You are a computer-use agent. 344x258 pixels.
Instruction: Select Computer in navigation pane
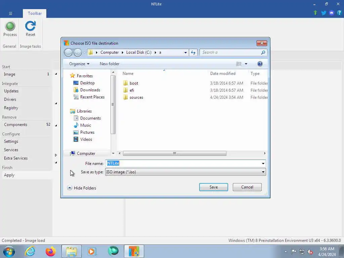click(86, 153)
